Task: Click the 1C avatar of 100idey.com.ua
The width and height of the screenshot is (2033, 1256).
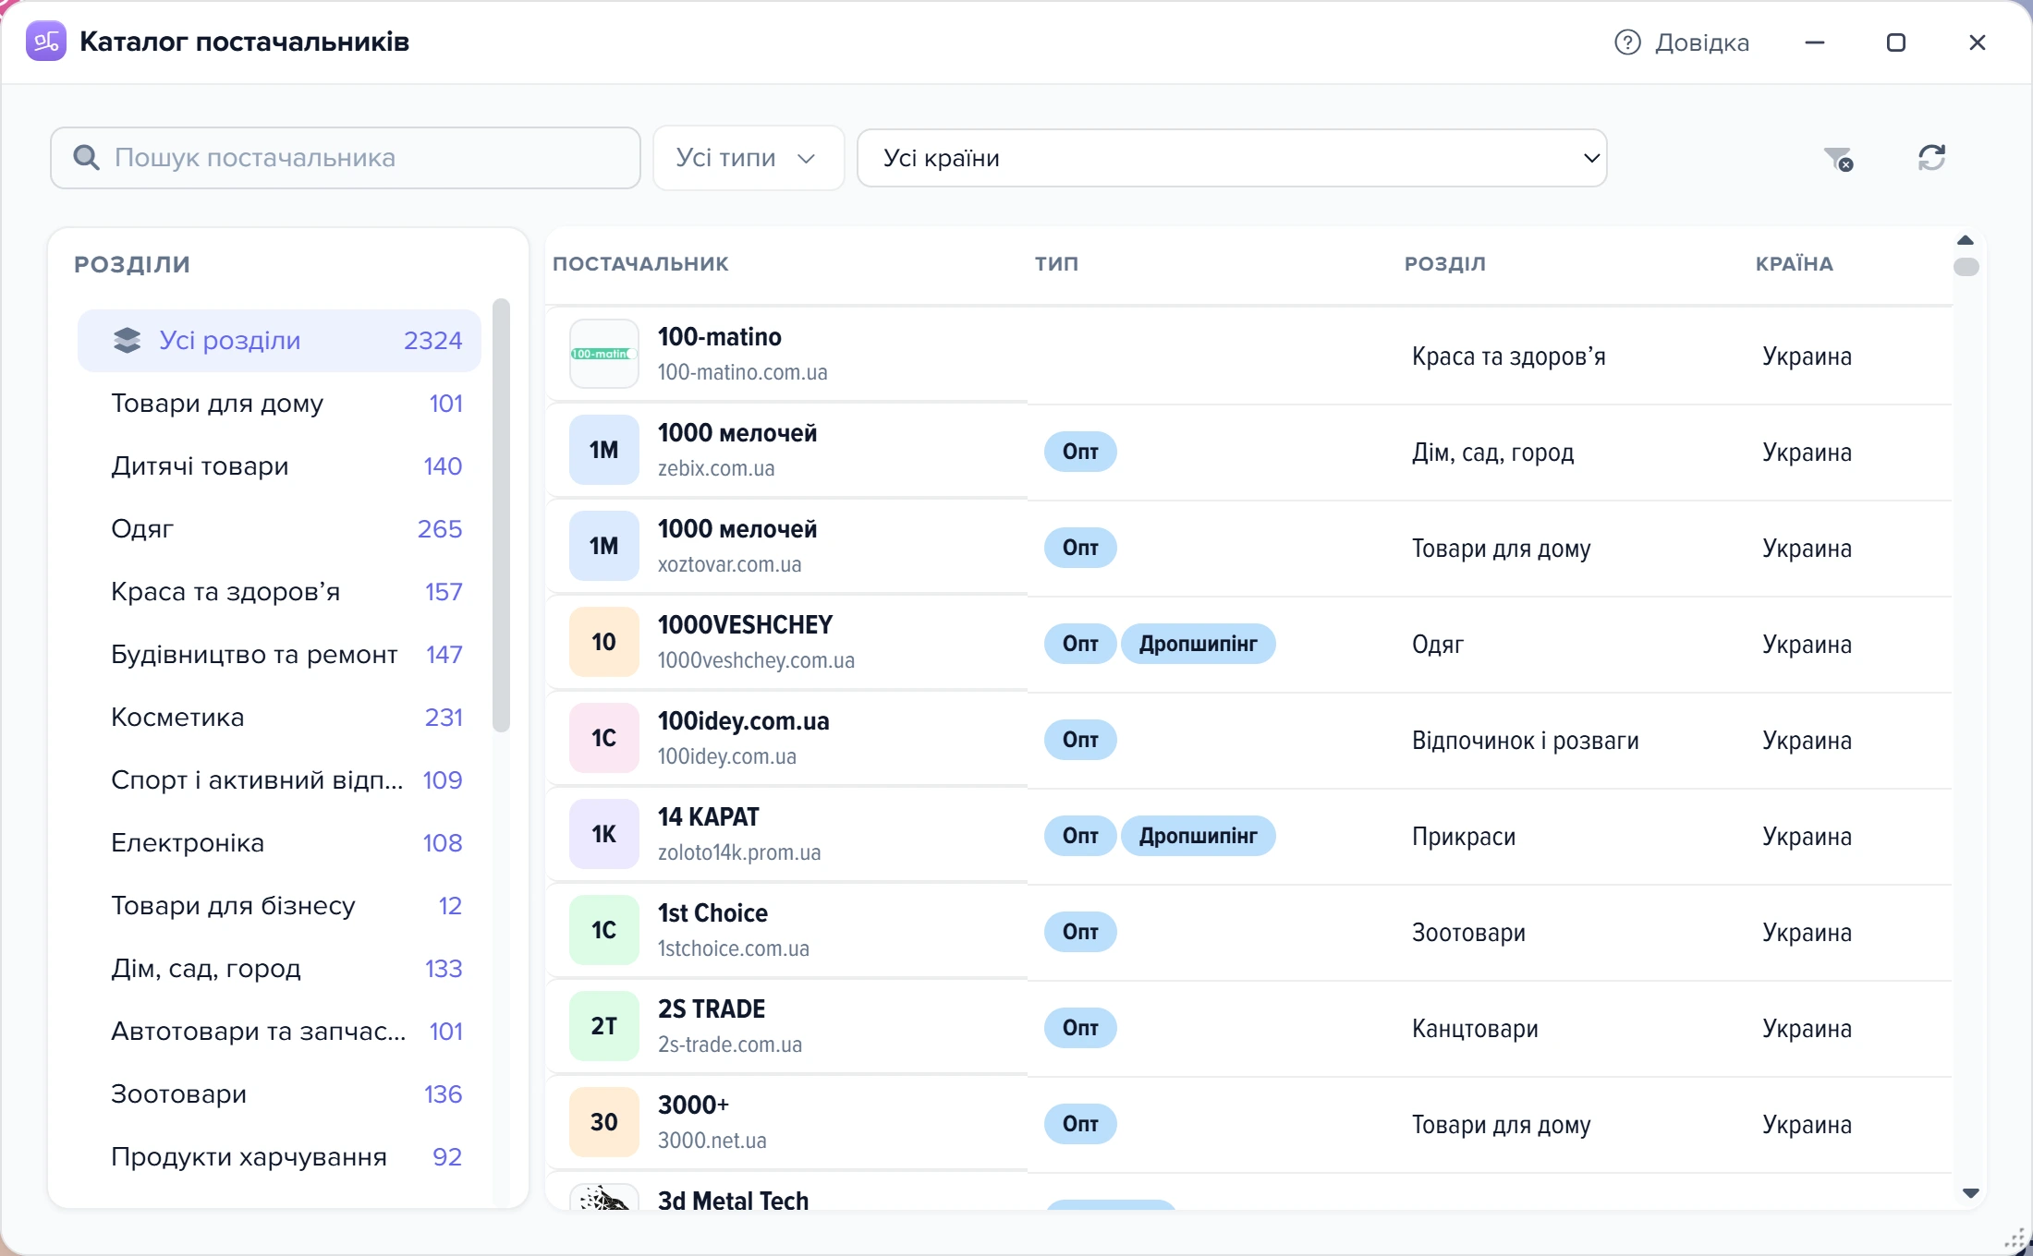Action: pos(604,738)
